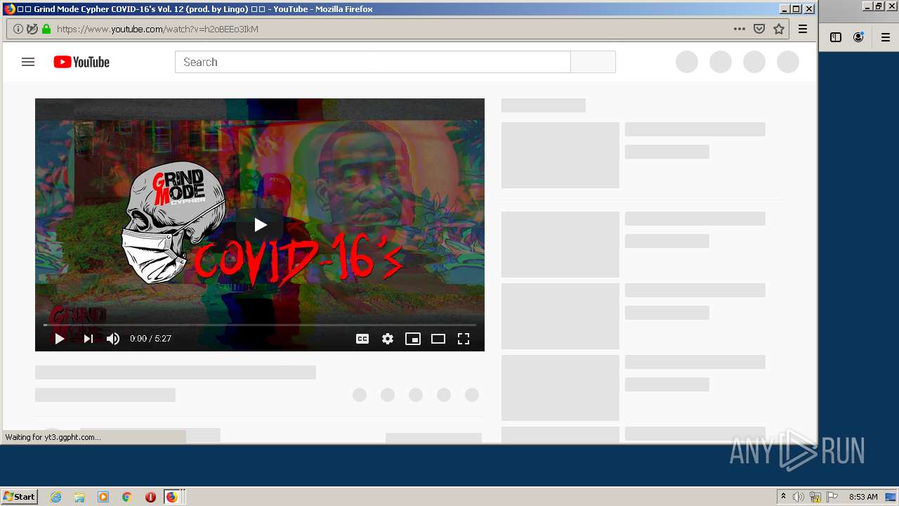Toggle closed captions (CC) on the player
This screenshot has width=899, height=506.
(x=362, y=339)
